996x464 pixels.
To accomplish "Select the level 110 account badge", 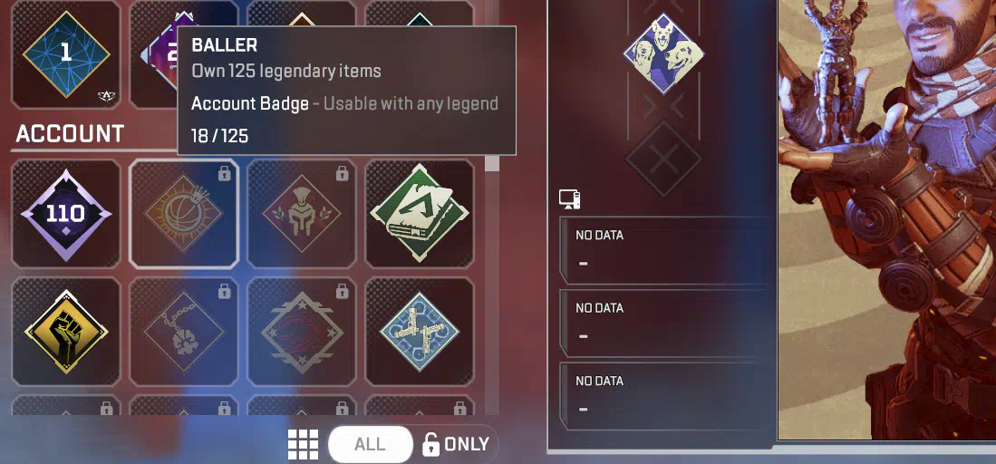I will 66,214.
